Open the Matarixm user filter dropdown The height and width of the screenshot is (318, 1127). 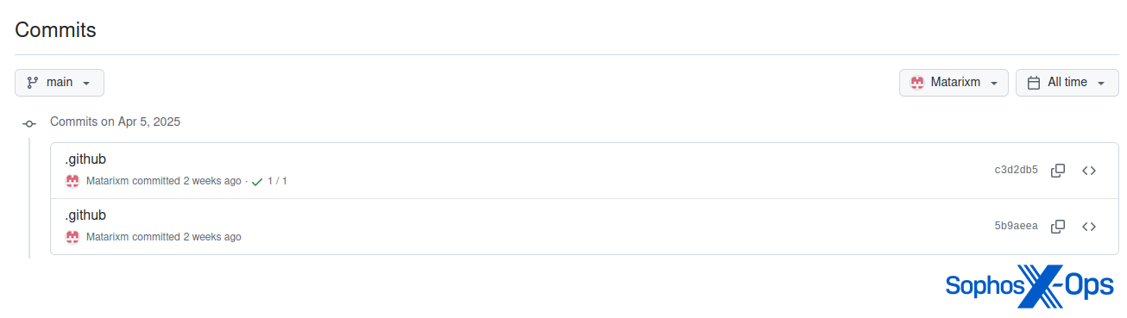click(954, 83)
